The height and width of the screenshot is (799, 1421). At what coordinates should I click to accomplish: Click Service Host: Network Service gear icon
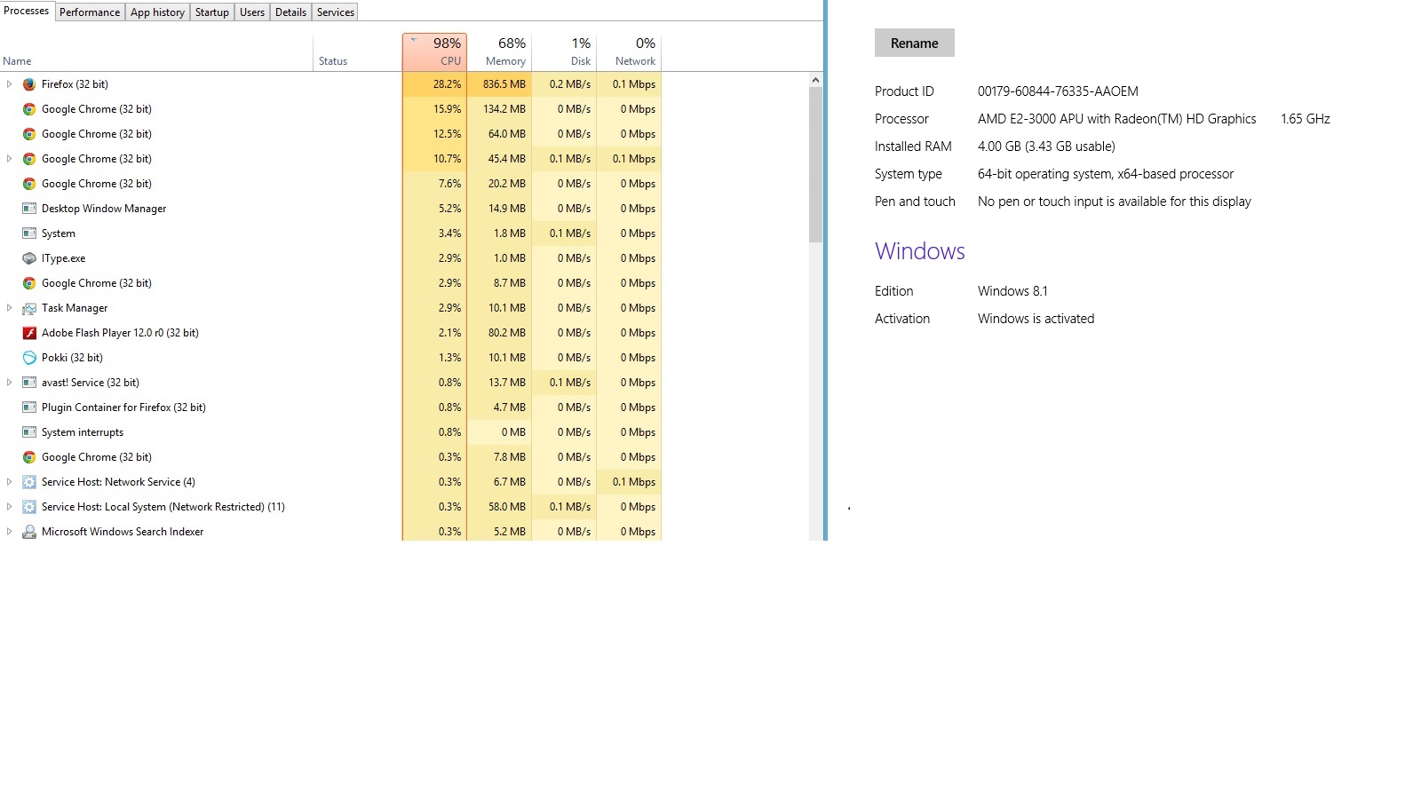pos(29,482)
